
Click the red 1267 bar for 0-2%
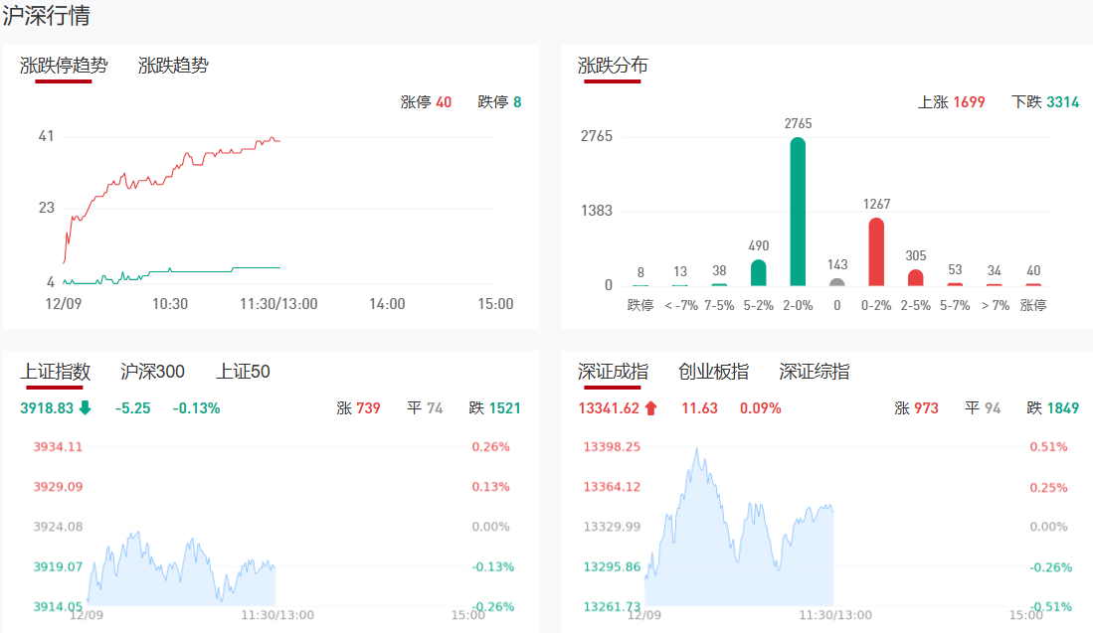click(876, 252)
